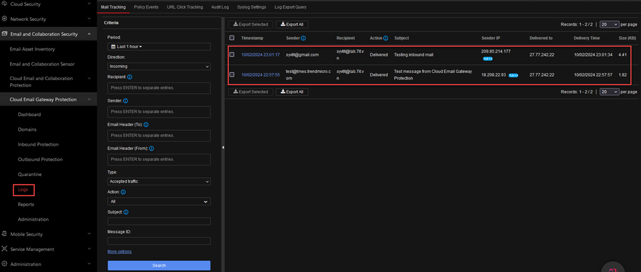The height and width of the screenshot is (272, 641).
Task: Focus the Message ID input field
Action: 159,241
